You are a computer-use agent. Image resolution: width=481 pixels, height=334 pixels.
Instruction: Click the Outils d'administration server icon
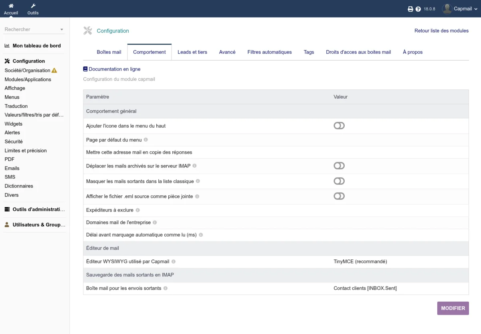point(7,209)
